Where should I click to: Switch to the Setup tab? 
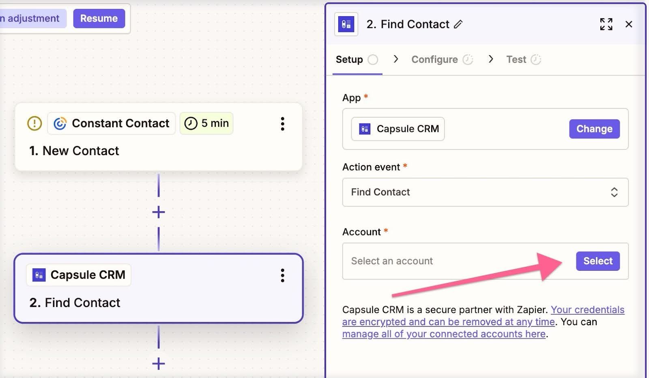357,60
